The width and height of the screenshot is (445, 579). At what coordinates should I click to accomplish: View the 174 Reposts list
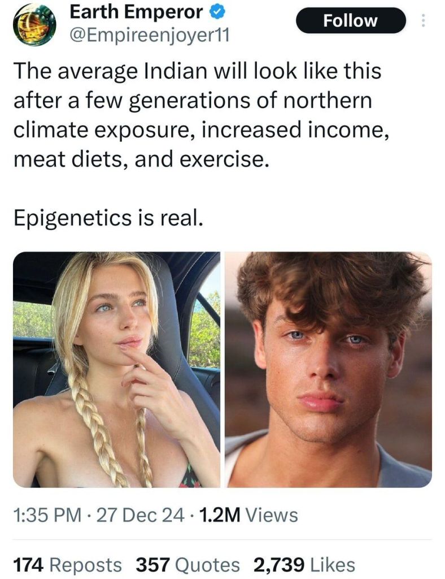click(67, 565)
